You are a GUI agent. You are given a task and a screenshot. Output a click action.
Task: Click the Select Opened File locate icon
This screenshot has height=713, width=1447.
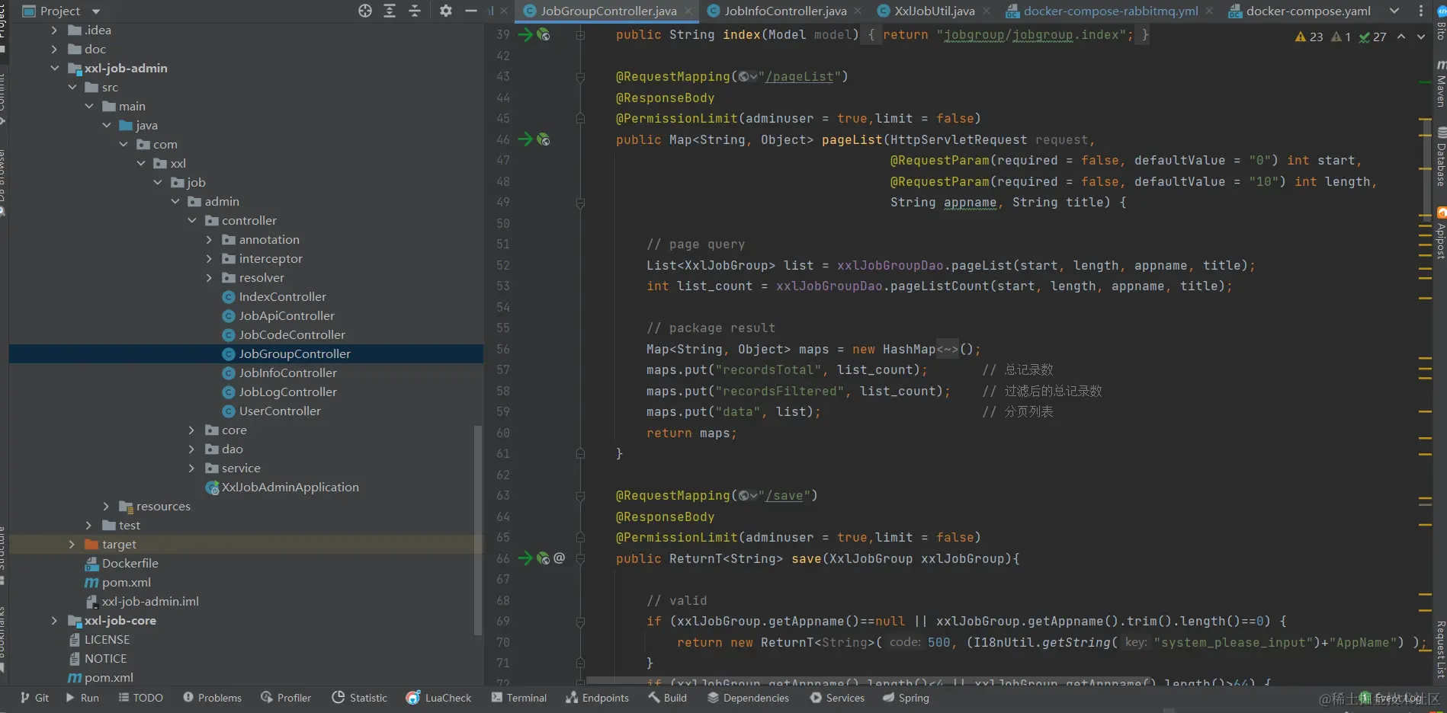point(365,11)
